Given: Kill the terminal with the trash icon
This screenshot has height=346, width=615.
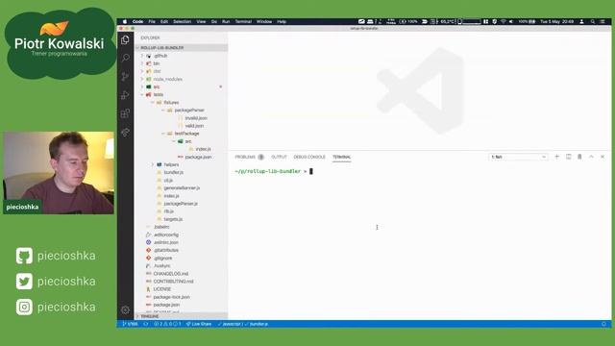Looking at the screenshot, I should [x=579, y=157].
